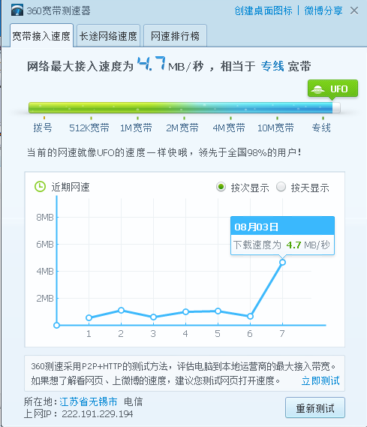The height and width of the screenshot is (427, 367).
Task: Click the 创建桌面图标 link
Action: [x=263, y=11]
